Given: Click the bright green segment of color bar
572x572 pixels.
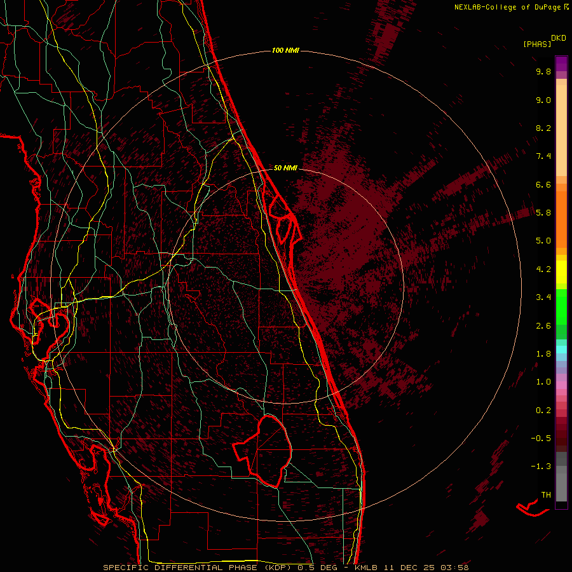Looking at the screenshot, I should point(561,307).
